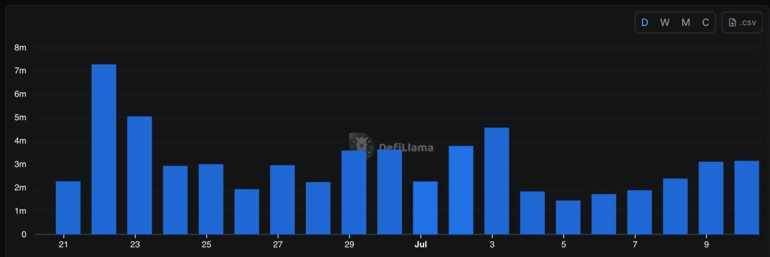Click the shortest bar at July 5

(568, 217)
